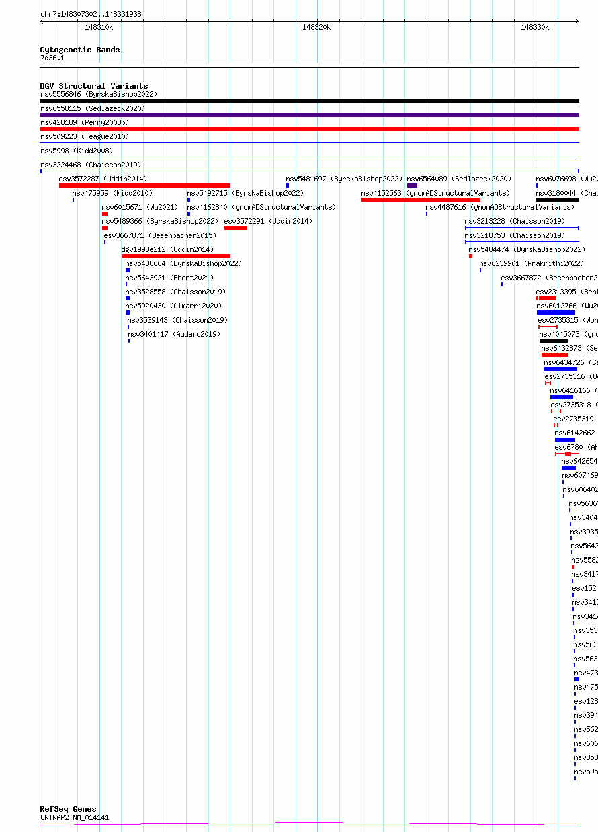598x832 pixels.
Task: Click the dgv1993e212 (Uddin2014) red bar
Action: point(176,256)
